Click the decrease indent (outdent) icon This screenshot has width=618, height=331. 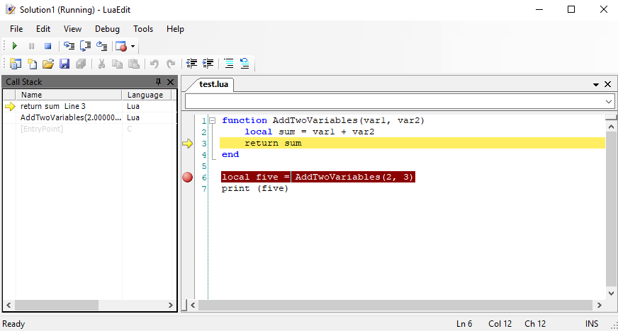[x=191, y=63]
